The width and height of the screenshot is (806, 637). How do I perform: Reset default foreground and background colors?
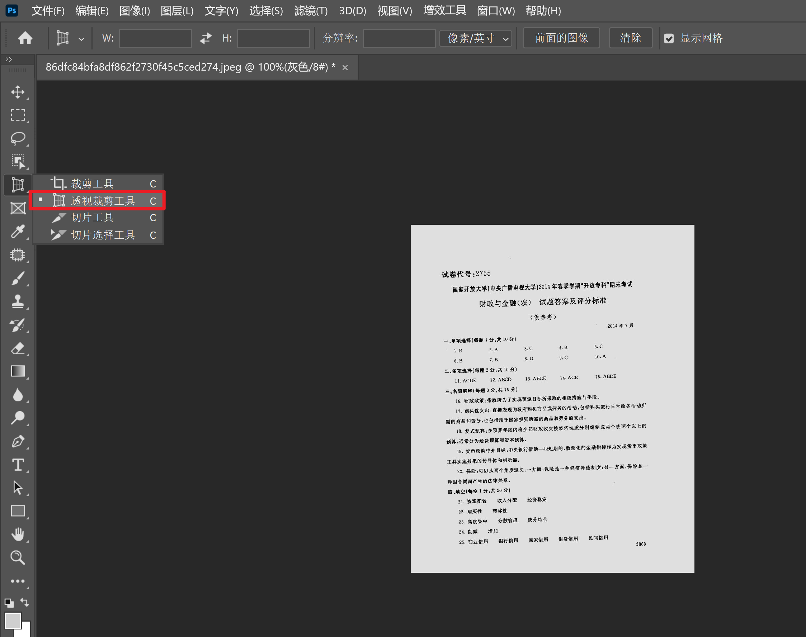(x=9, y=602)
